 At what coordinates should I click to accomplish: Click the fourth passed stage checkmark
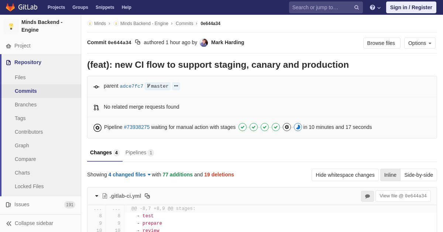276,127
